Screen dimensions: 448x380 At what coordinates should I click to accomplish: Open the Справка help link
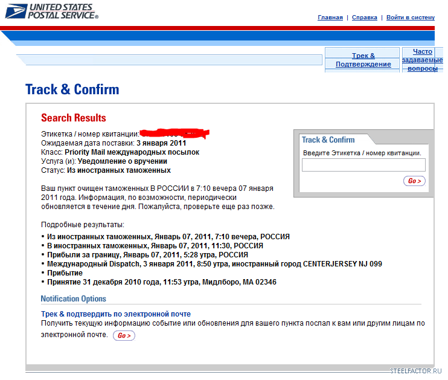coord(364,18)
